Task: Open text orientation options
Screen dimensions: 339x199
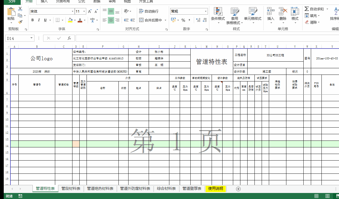Action: click(128, 11)
